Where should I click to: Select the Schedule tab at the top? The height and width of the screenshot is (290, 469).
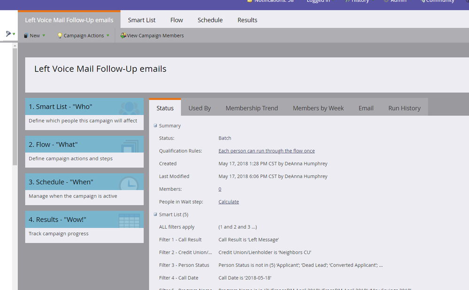pos(210,20)
